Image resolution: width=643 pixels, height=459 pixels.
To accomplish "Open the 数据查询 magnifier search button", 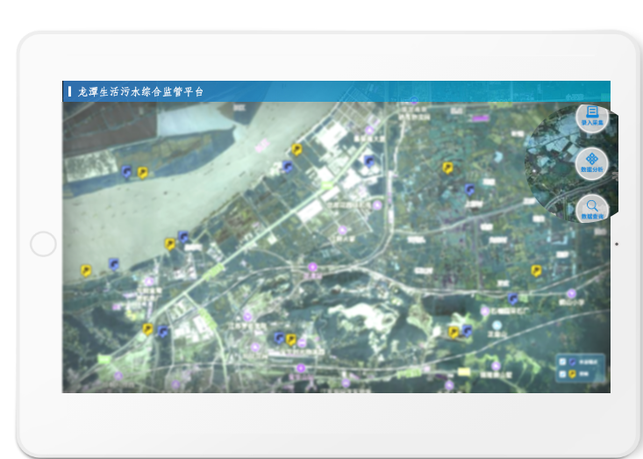I will pyautogui.click(x=592, y=209).
